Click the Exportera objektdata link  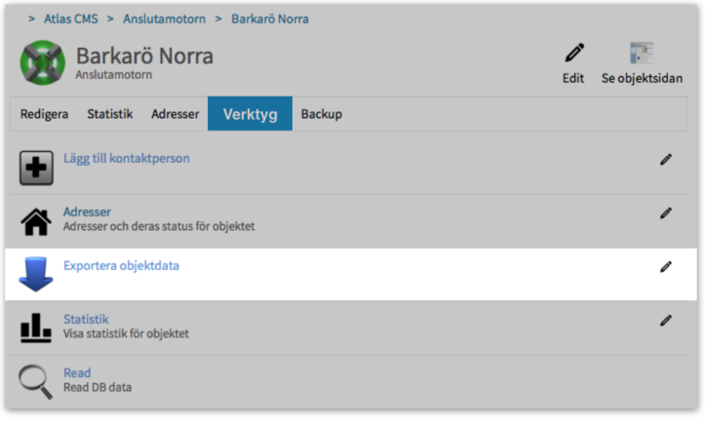pos(121,265)
